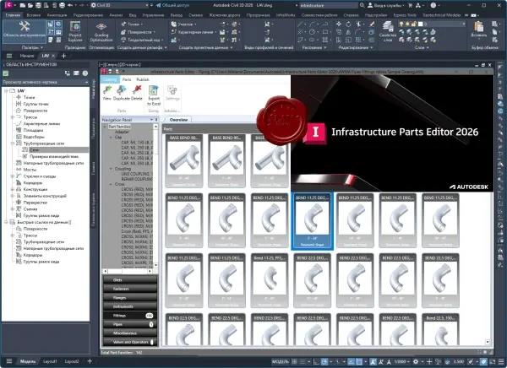The width and height of the screenshot is (507, 368).
Task: Toggle МОДЕЛЬ model space button in status bar
Action: pos(280,361)
